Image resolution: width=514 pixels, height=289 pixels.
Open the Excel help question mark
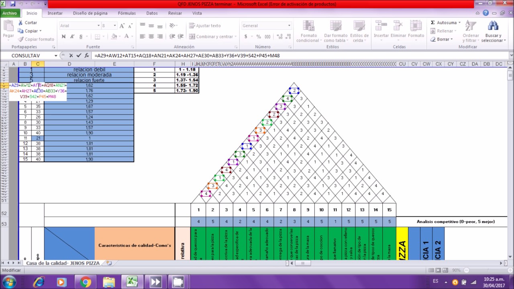(x=486, y=13)
